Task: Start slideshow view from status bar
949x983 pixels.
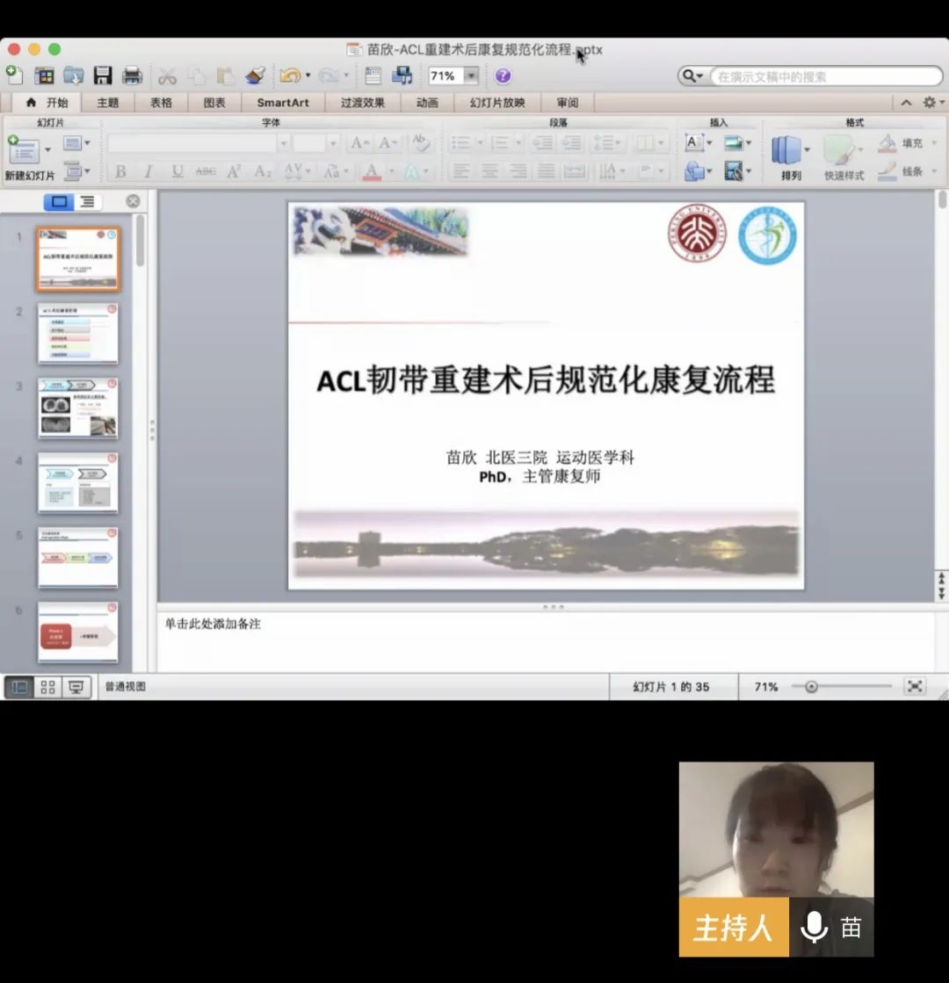Action: pyautogui.click(x=76, y=687)
